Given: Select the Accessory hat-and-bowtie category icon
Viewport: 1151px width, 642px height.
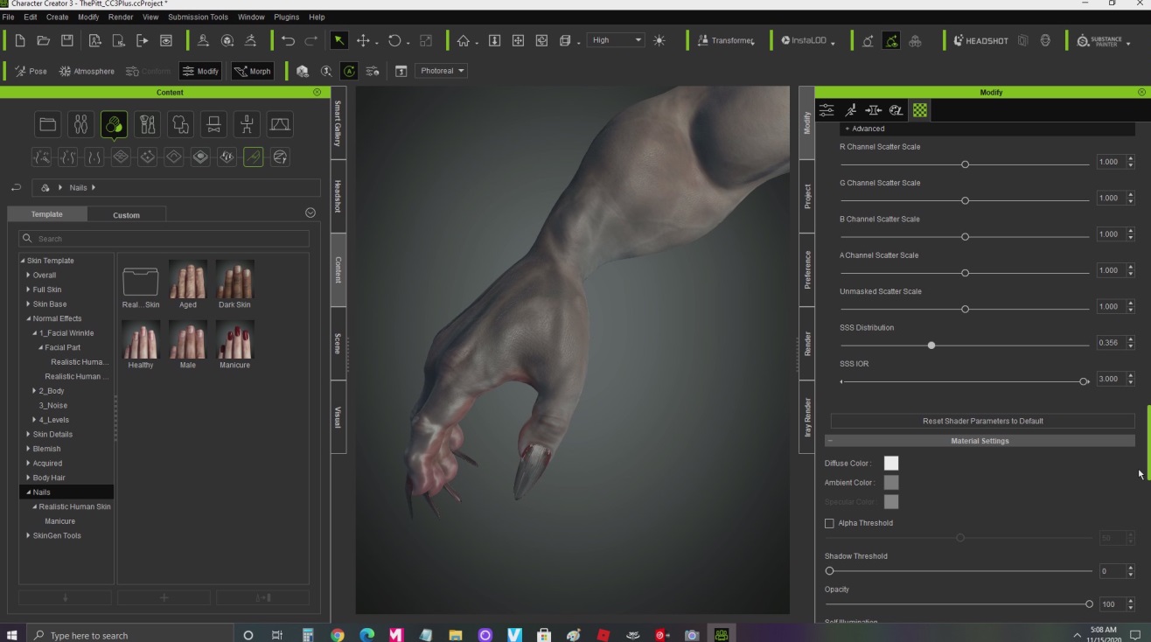Looking at the screenshot, I should 213,124.
